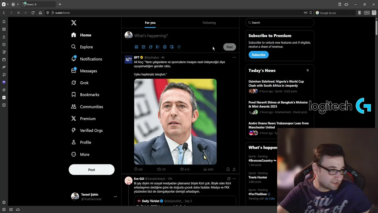This screenshot has width=378, height=213.
Task: Open Translate panel in Vivaldi sidebar
Action: tap(4, 67)
